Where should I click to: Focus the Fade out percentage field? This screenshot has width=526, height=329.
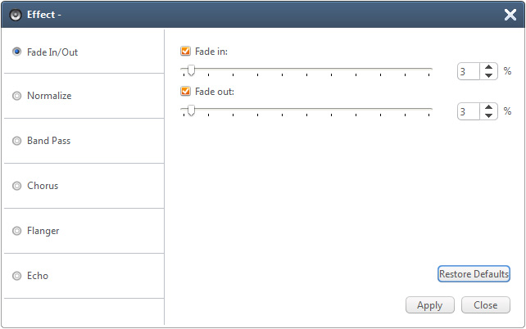pos(469,111)
